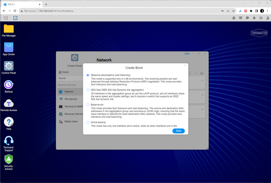Click the user account icon in the TOS top bar
This screenshot has height=183, width=271.
tap(268, 18)
